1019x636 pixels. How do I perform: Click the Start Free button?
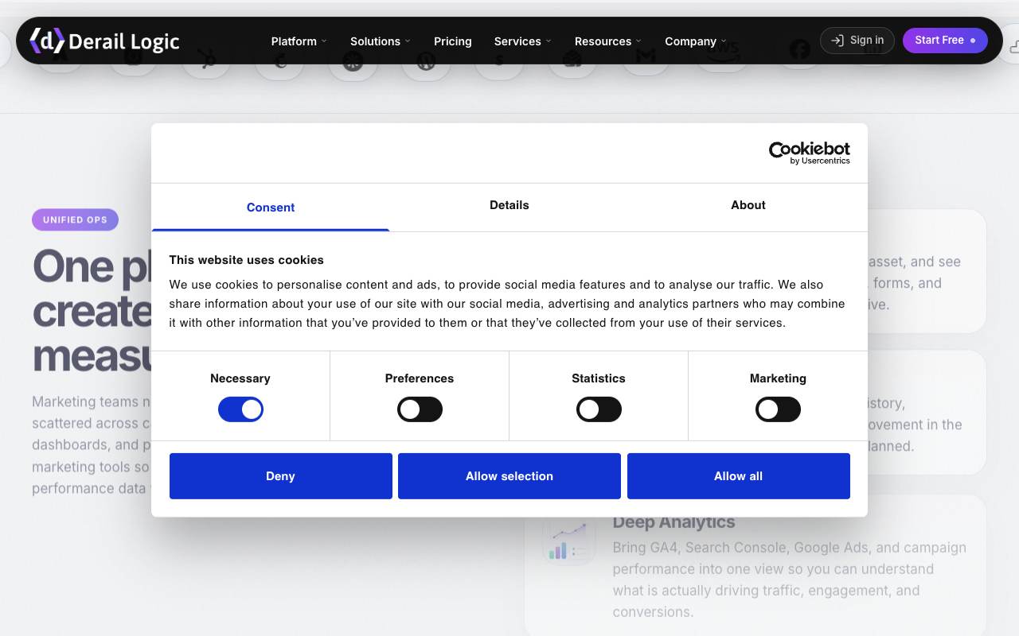(x=945, y=41)
